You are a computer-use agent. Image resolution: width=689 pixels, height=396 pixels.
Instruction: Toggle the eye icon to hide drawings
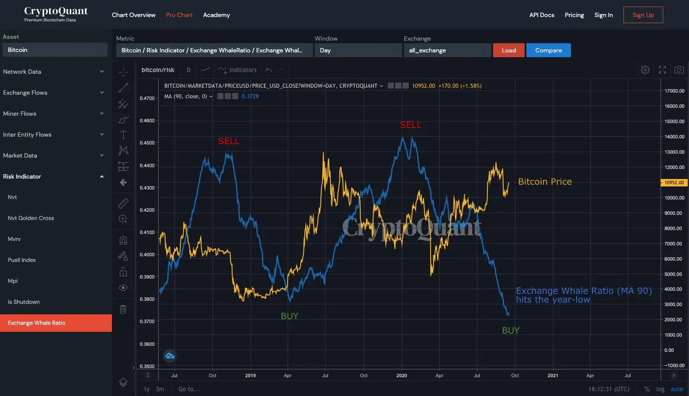tap(123, 288)
